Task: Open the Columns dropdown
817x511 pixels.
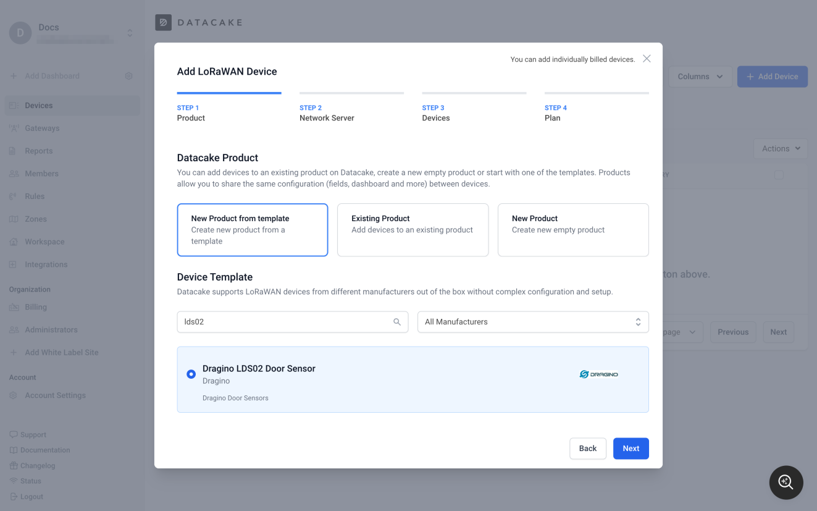Action: pos(700,77)
